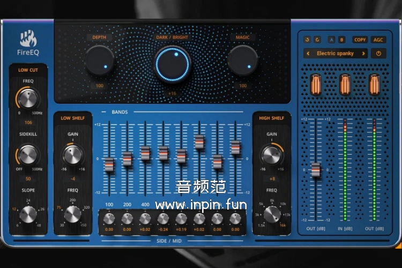Click the side/mid knob showing +0.02 under 400
402x268 pixels.
(145, 219)
